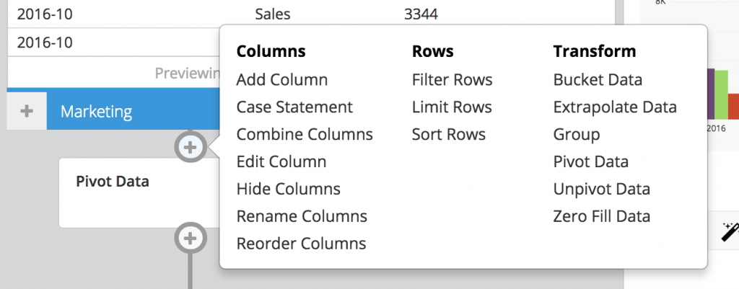This screenshot has height=289, width=739.
Task: Click the plus circle below Pivot Data
Action: [x=190, y=239]
